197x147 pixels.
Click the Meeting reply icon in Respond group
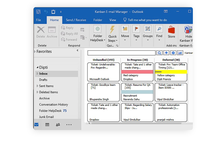pos(82,30)
